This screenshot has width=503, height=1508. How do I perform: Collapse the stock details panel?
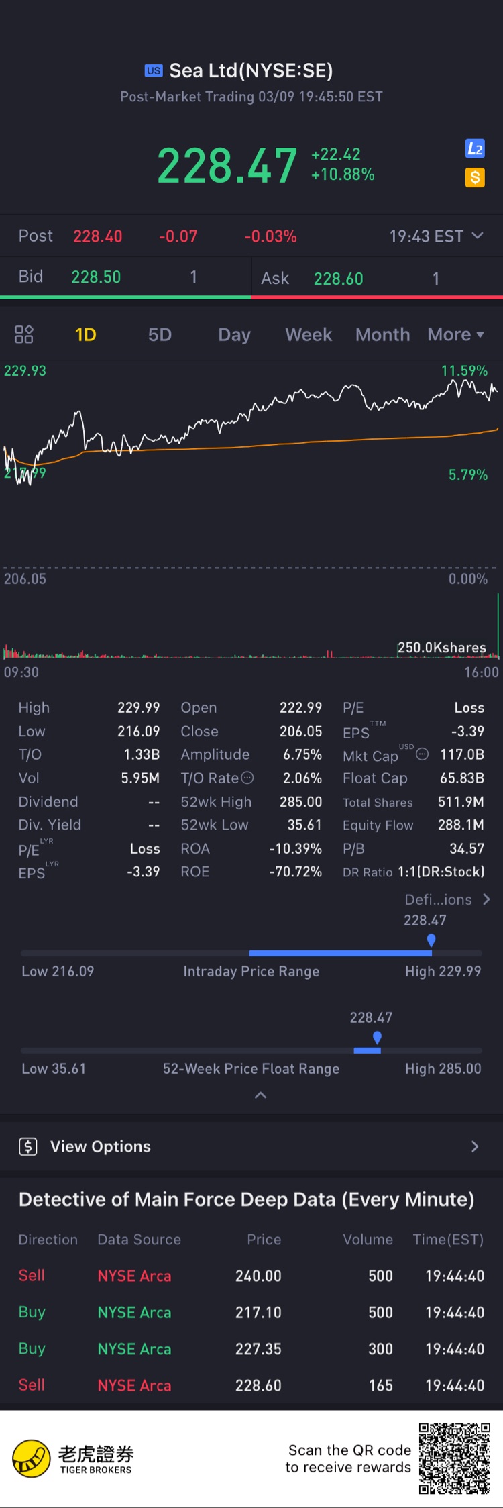[261, 1095]
